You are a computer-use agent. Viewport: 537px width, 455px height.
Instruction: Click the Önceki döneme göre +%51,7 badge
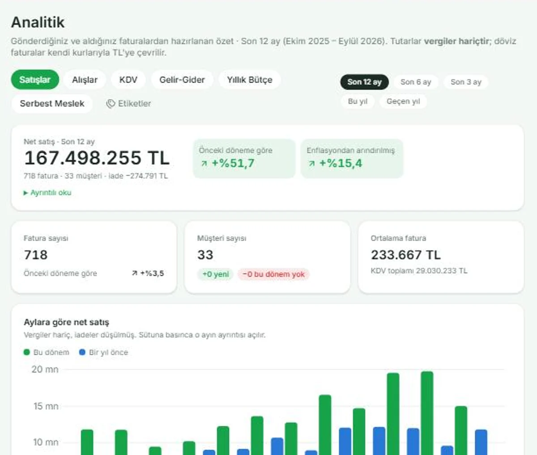coord(244,159)
